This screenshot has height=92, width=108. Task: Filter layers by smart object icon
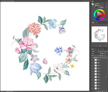point(105,51)
